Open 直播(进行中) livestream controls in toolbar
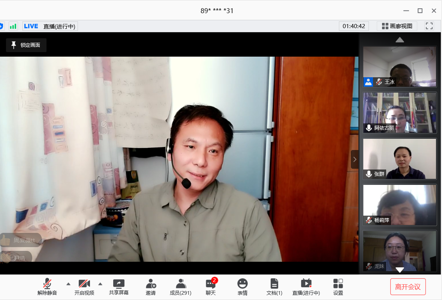Screen dimensions: 442x300 coord(306,287)
